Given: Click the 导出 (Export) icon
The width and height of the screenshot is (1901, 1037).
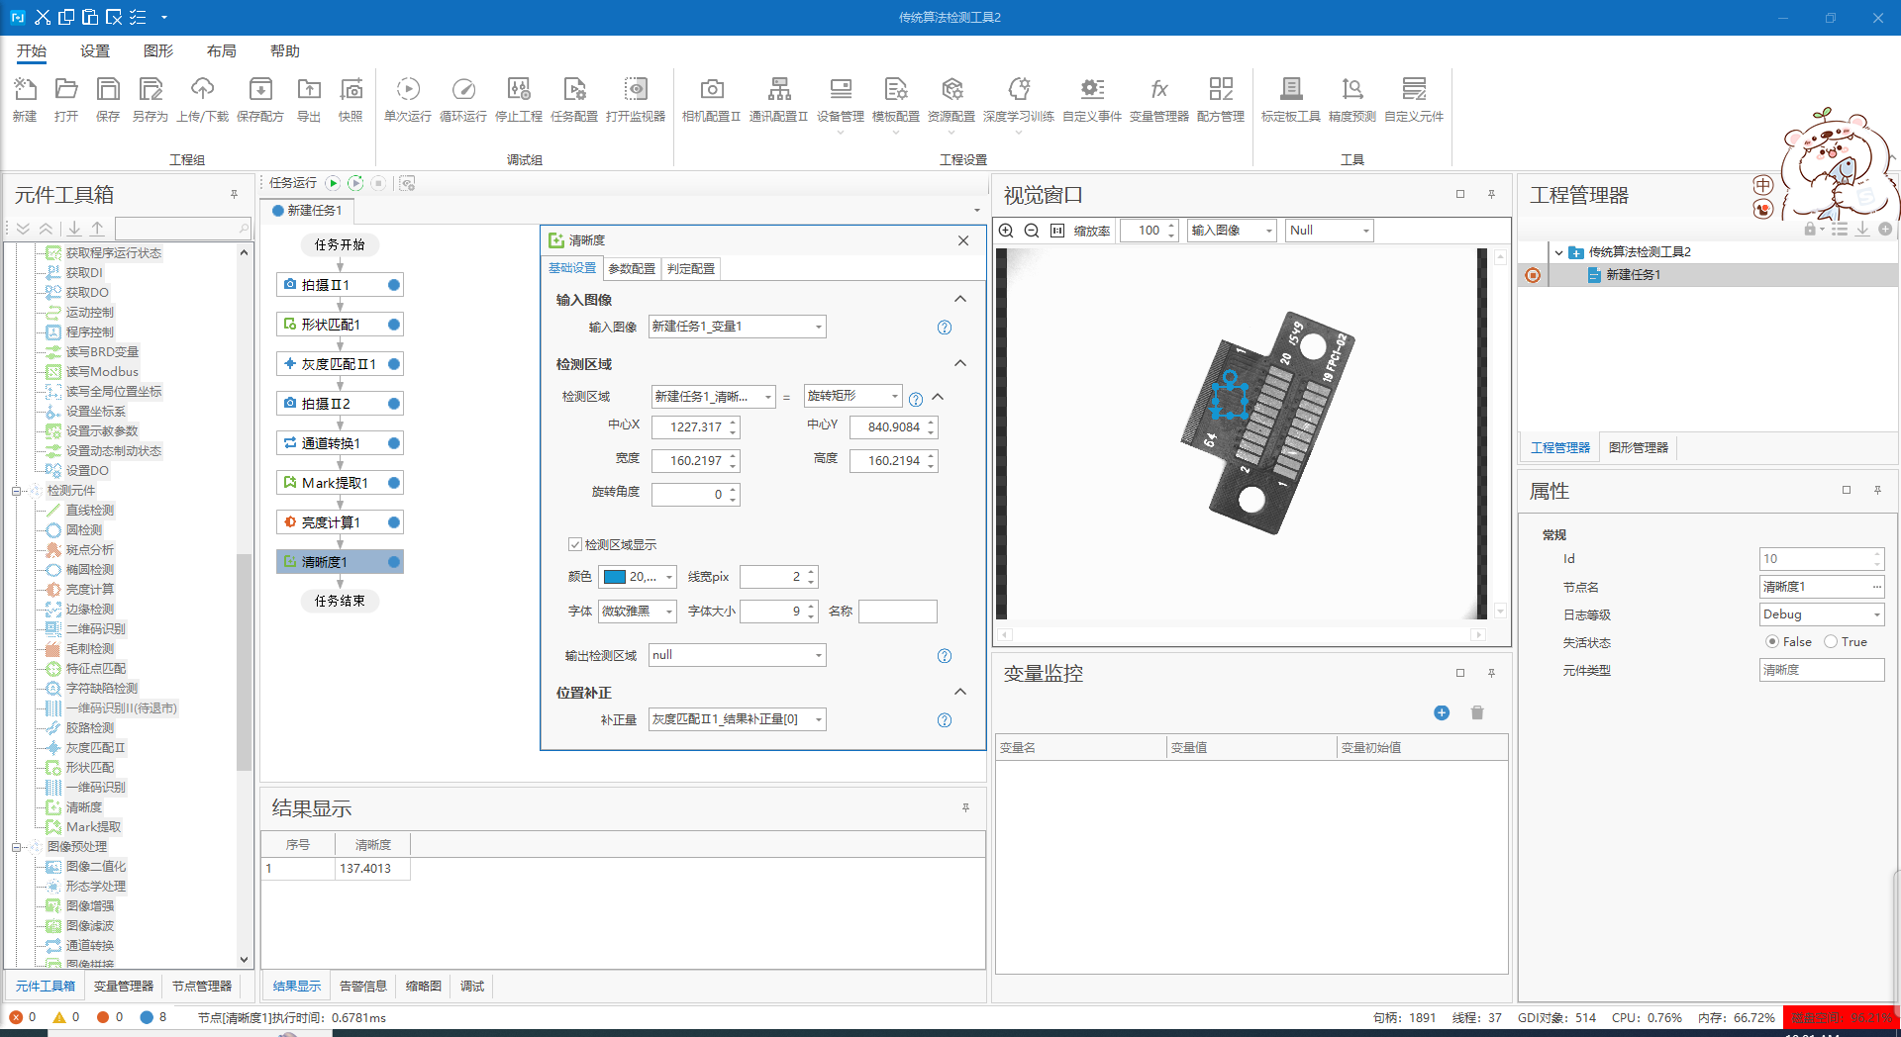Looking at the screenshot, I should [x=309, y=90].
